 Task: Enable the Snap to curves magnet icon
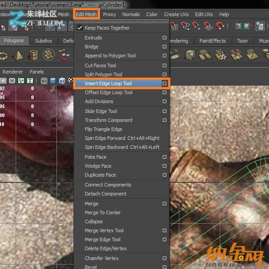coord(185,26)
